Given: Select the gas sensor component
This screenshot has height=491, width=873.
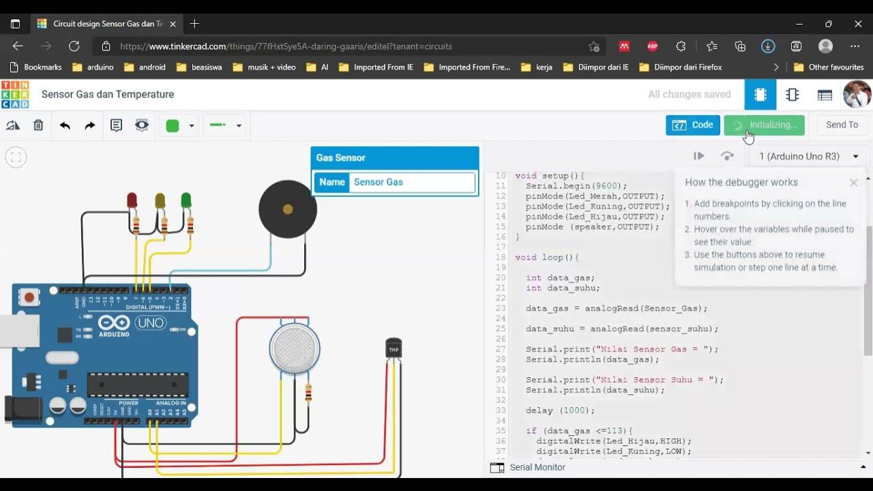Looking at the screenshot, I should pyautogui.click(x=295, y=348).
